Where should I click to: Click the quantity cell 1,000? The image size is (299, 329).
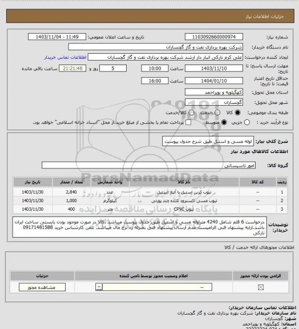pyautogui.click(x=71, y=200)
